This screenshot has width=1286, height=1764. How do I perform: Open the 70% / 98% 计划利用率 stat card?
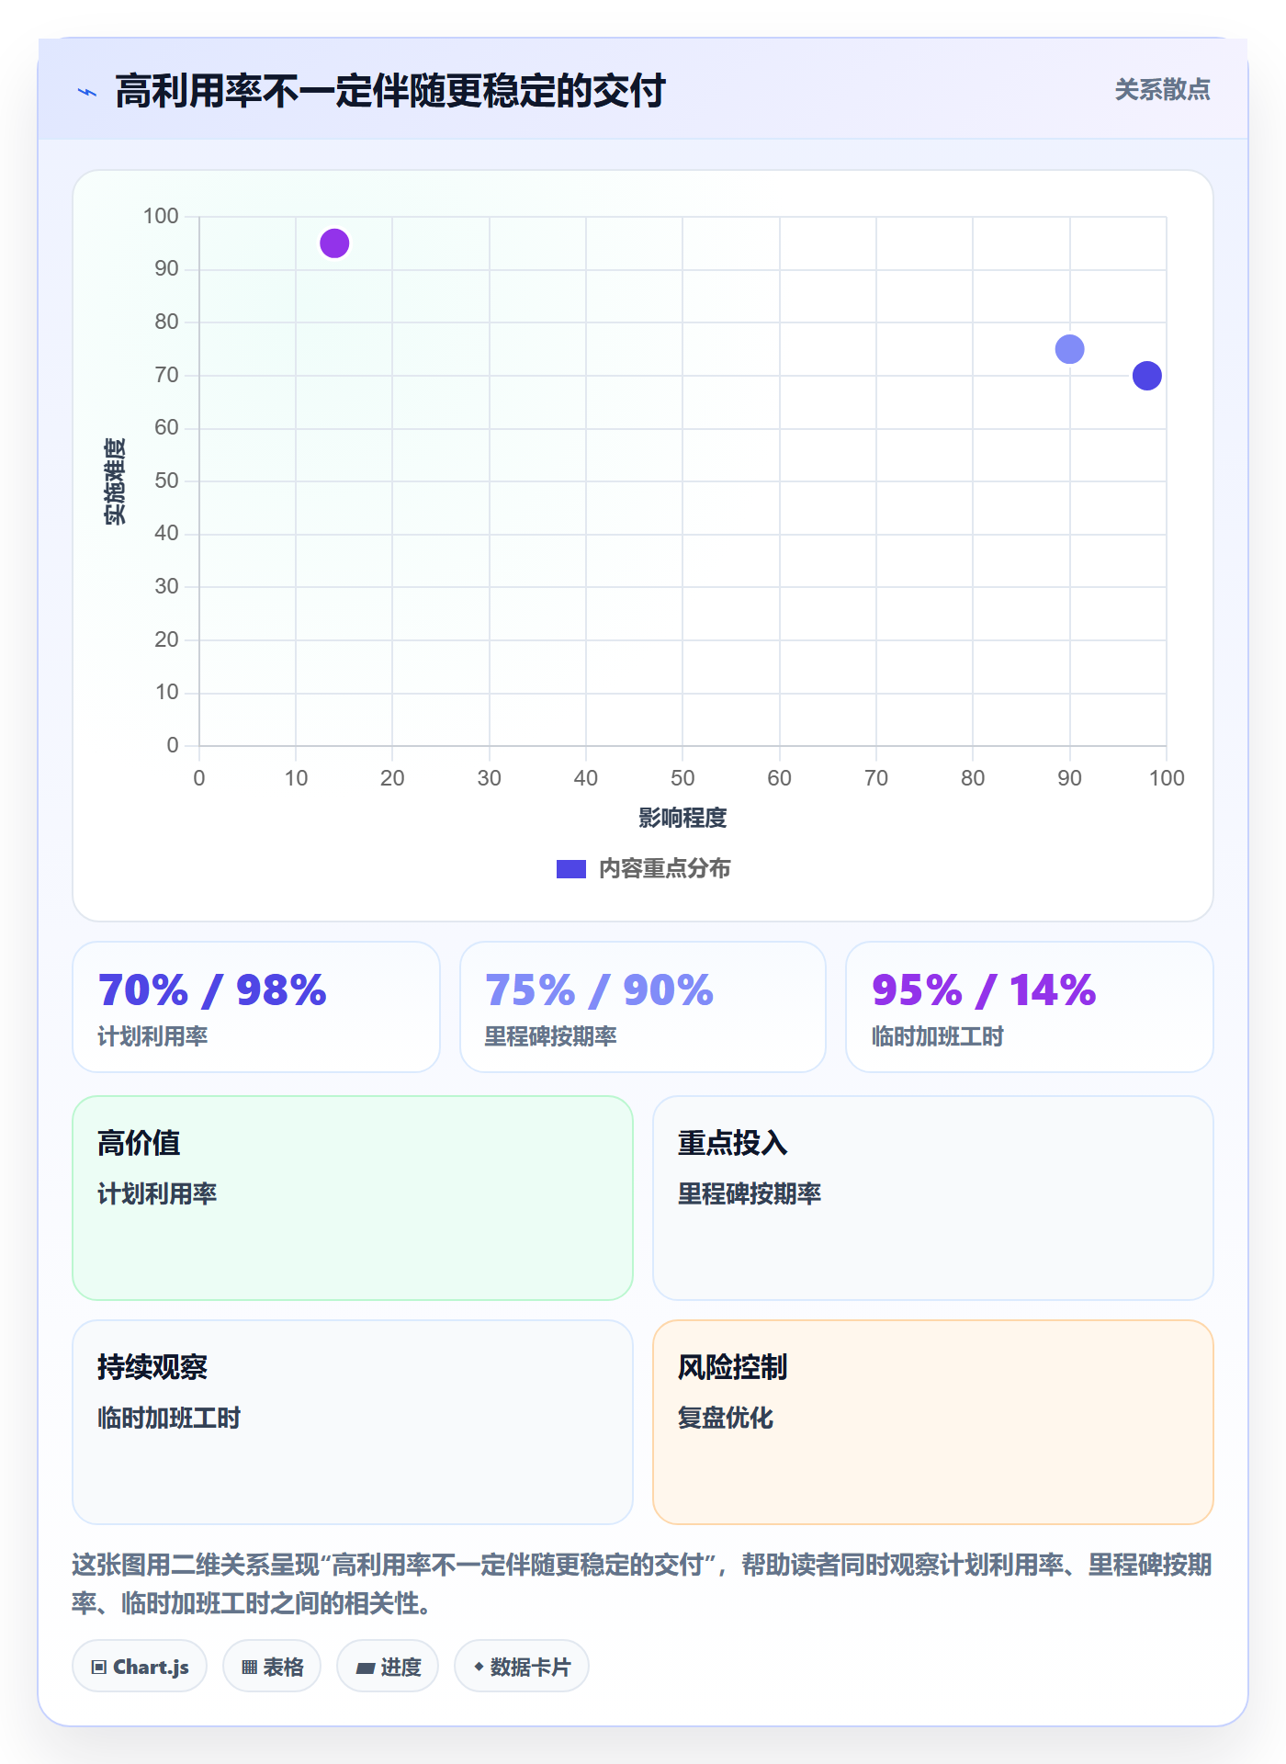[x=256, y=1007]
